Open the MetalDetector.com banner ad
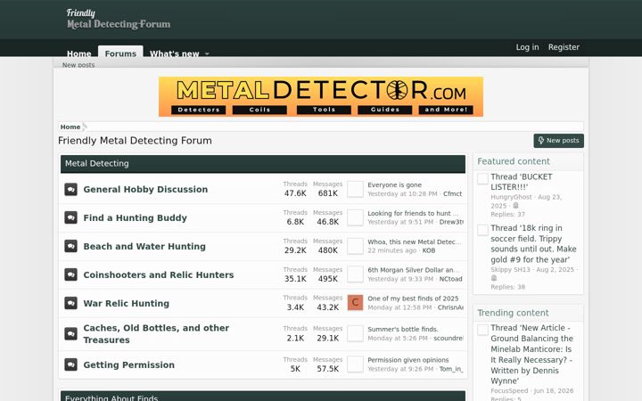Screen dimensions: 642x401 321,96
